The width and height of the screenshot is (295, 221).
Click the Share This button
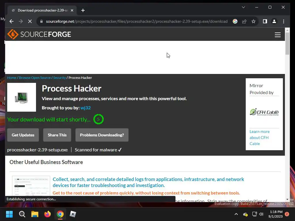tap(57, 135)
